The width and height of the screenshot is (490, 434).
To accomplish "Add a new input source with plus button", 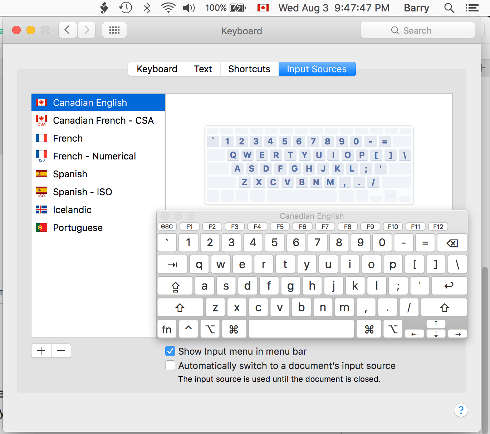I will tap(41, 351).
